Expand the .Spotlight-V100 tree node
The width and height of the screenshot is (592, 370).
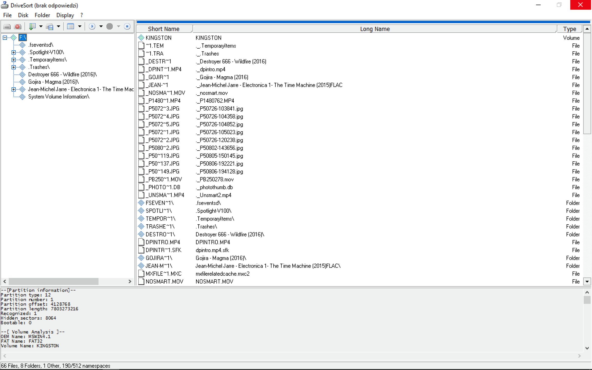(x=13, y=52)
